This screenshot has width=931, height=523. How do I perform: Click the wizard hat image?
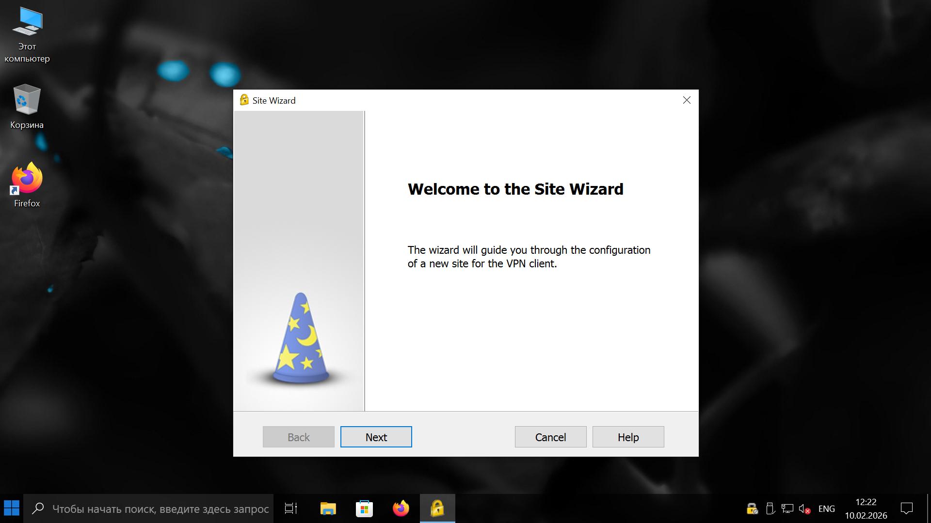click(300, 339)
